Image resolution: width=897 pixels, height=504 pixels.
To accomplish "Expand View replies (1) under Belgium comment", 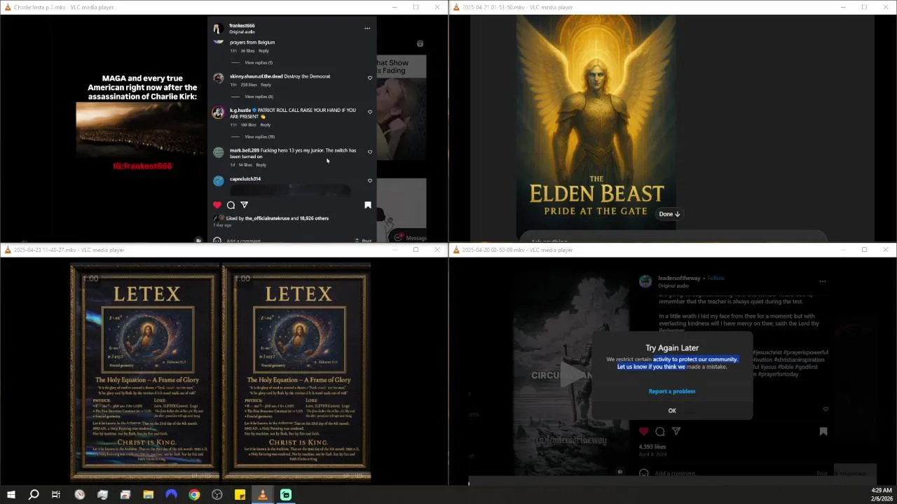I will 259,63.
